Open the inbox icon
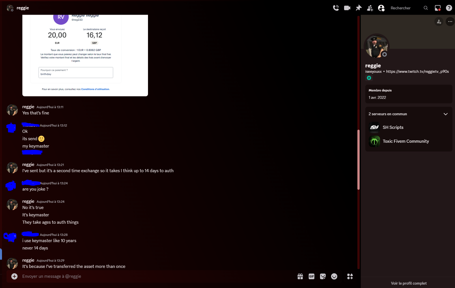 (x=438, y=8)
